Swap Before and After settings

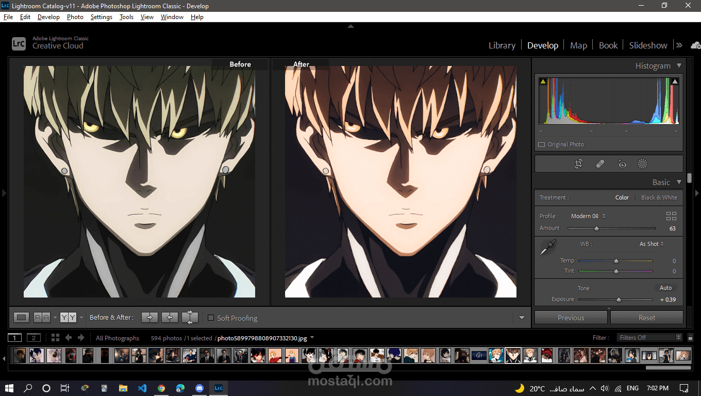coord(190,317)
